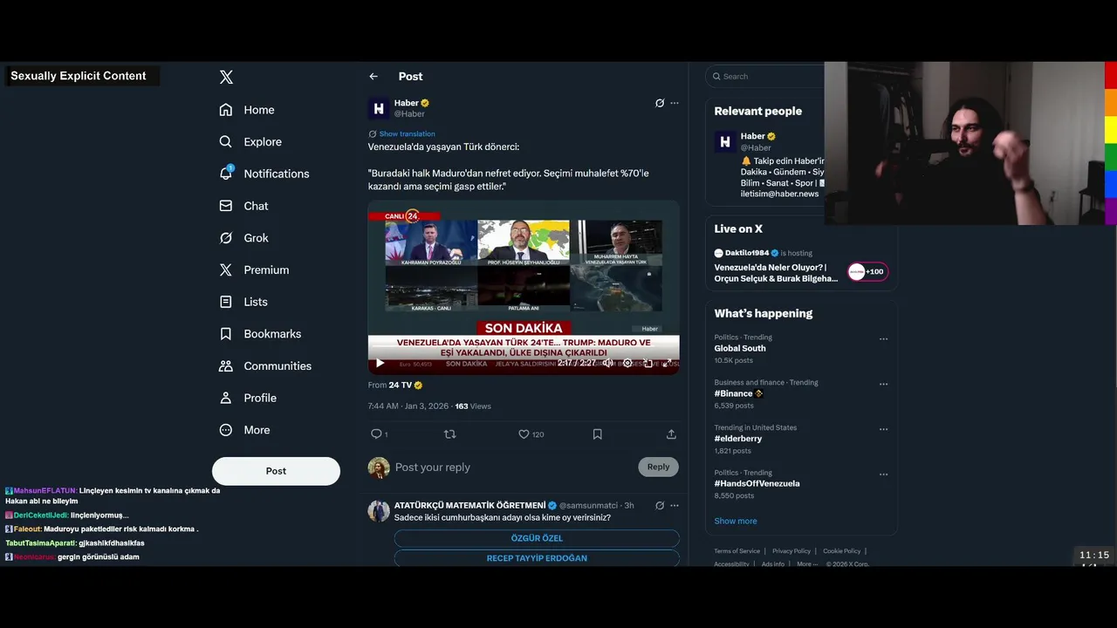Go back with the arrow beside Post
1117x628 pixels.
(x=373, y=77)
